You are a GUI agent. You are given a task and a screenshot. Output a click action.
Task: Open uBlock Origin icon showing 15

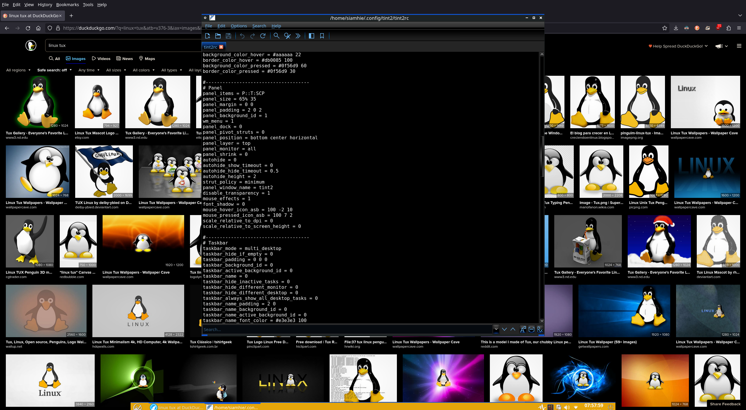[718, 28]
